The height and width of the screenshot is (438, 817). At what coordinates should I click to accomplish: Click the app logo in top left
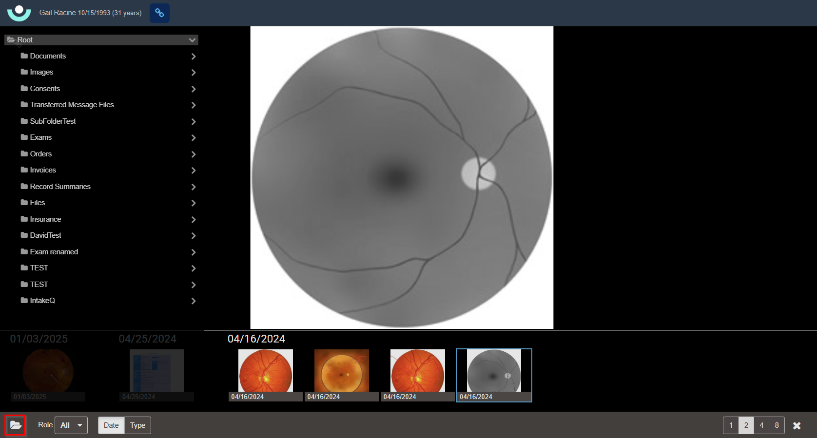point(19,13)
